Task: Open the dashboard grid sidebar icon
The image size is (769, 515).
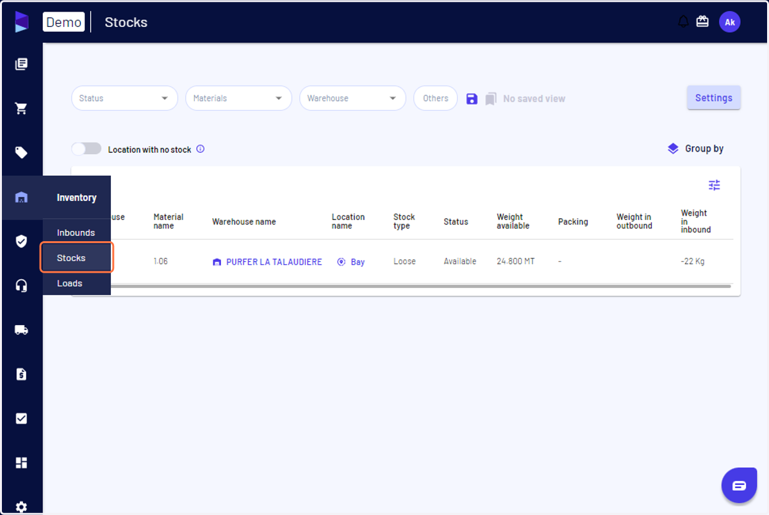Action: click(x=21, y=463)
